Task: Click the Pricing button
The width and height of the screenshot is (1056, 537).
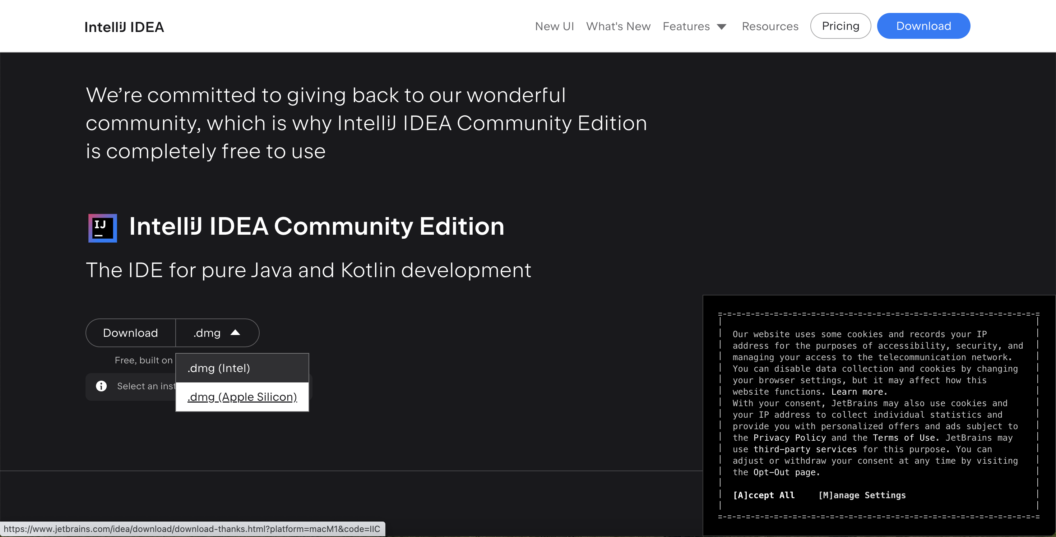Action: [x=840, y=26]
